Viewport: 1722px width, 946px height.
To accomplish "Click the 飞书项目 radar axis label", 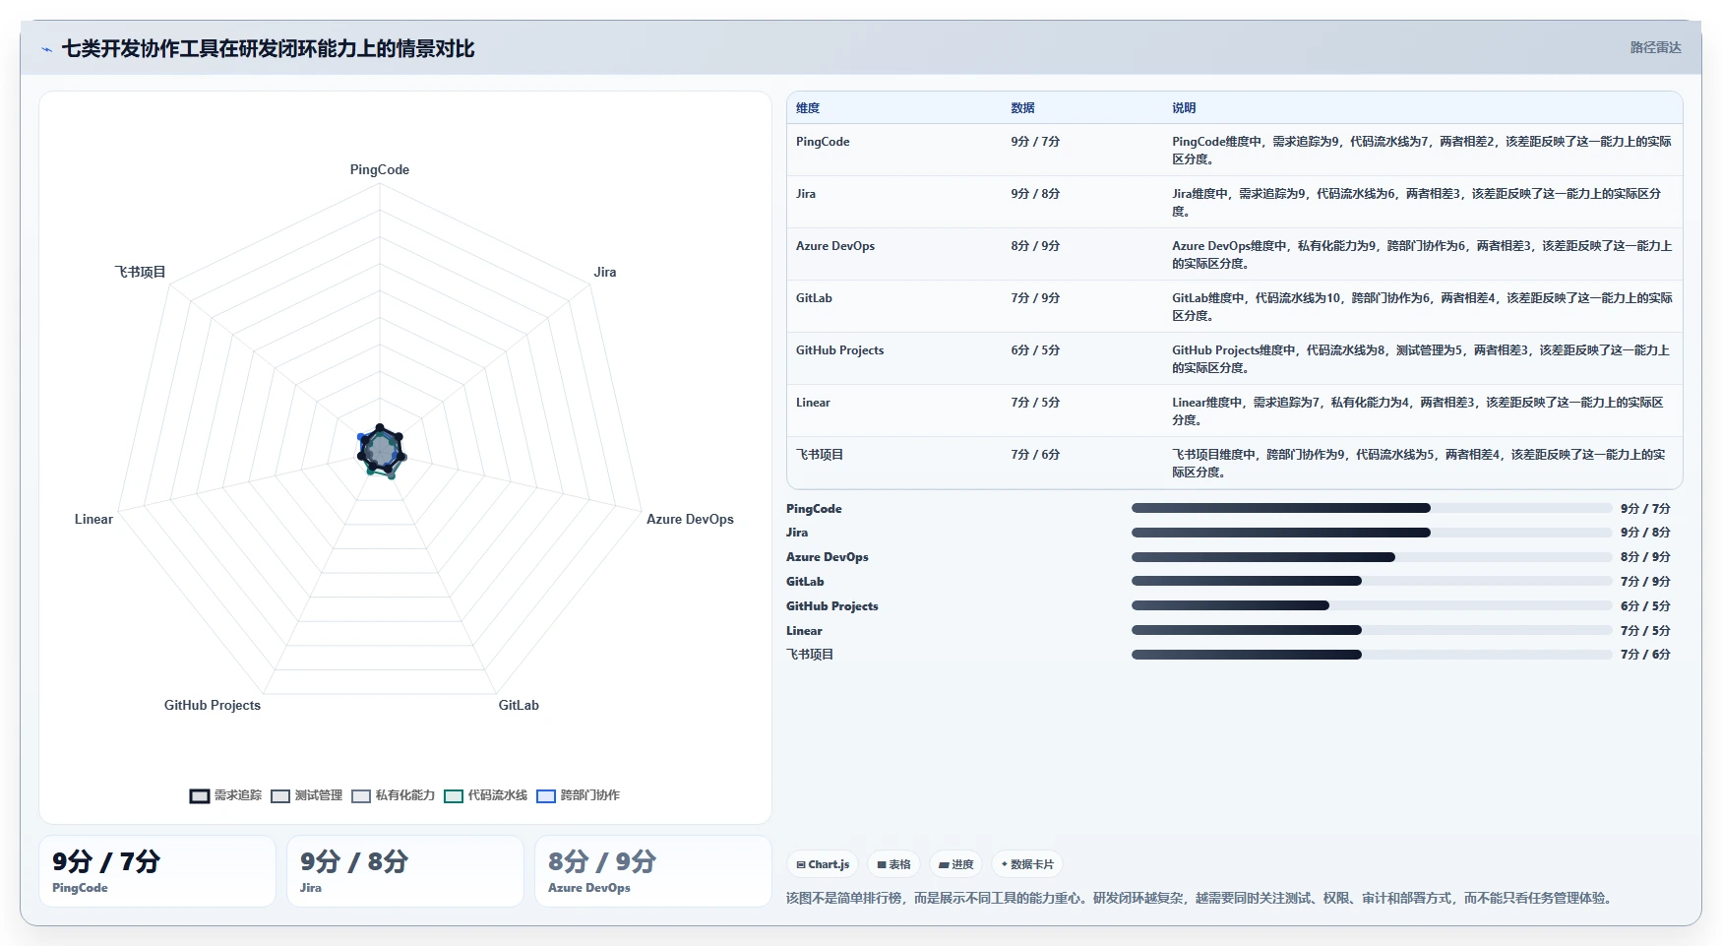I will [140, 272].
